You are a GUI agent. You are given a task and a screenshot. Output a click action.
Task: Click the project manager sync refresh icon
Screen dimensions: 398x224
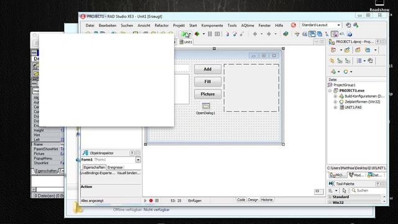[x=371, y=61]
